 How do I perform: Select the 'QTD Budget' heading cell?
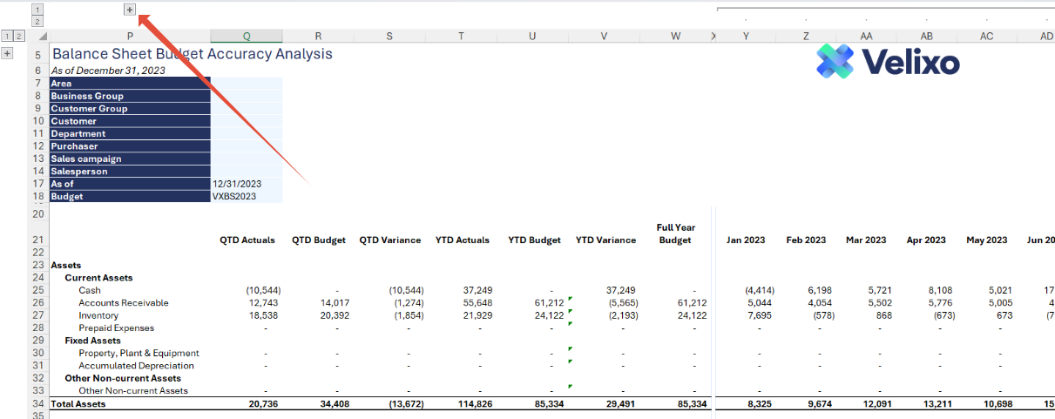(x=318, y=240)
